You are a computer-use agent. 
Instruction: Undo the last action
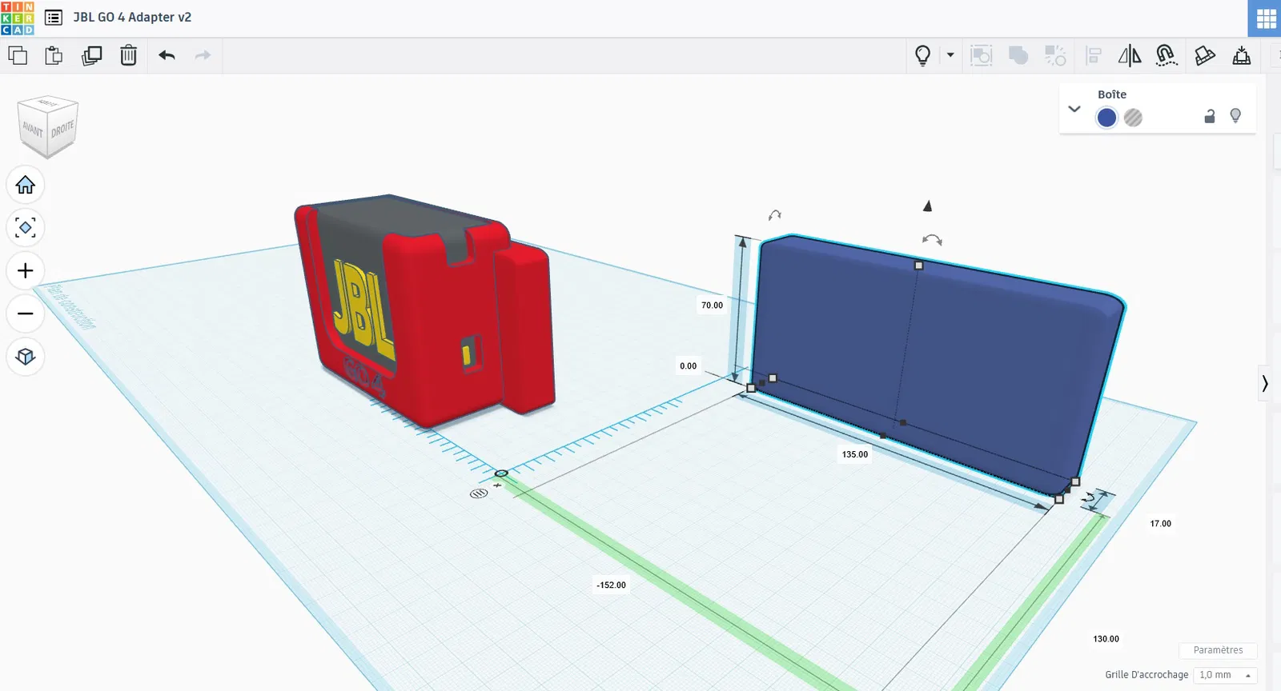[x=167, y=55]
